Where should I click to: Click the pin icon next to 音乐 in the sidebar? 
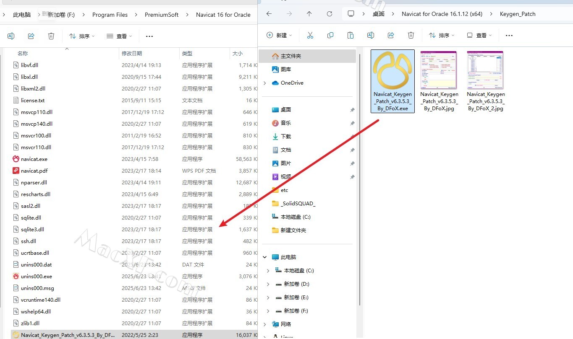click(x=352, y=123)
